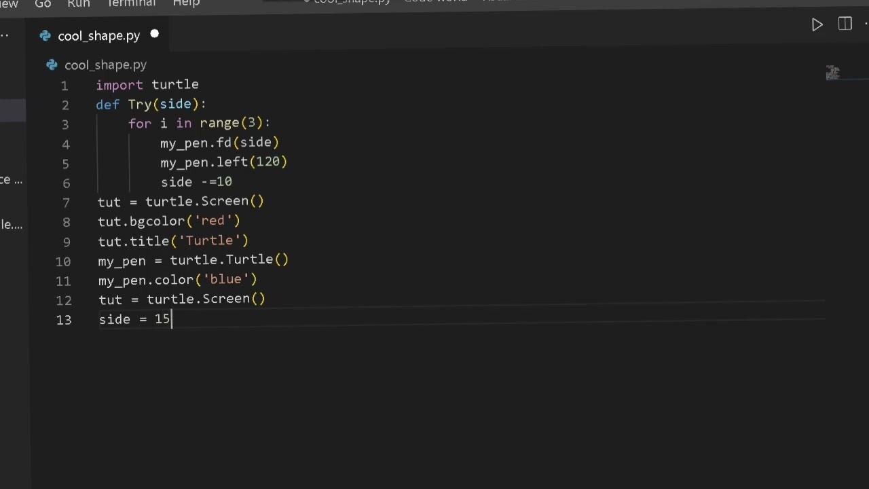Click the unsaved dot on cool_shape.py tab
869x489 pixels.
(154, 34)
